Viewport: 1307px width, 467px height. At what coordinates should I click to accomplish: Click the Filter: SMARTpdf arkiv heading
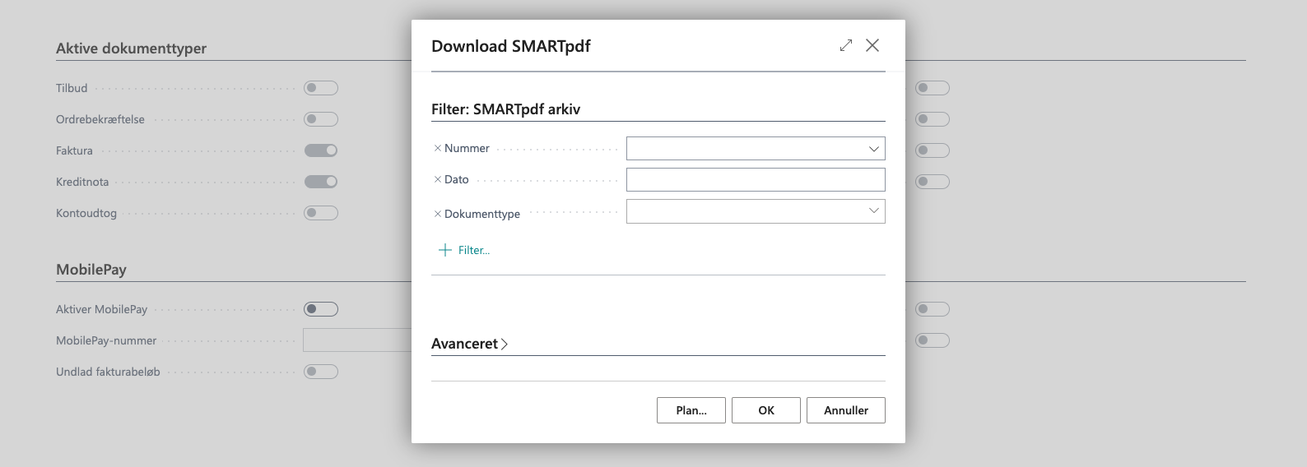506,109
